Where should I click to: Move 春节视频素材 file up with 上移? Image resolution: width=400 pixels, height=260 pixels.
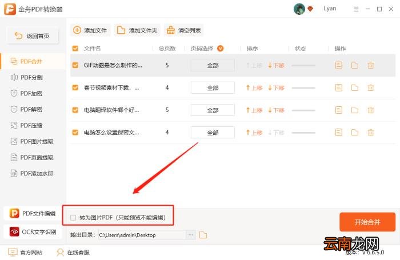tap(254, 88)
